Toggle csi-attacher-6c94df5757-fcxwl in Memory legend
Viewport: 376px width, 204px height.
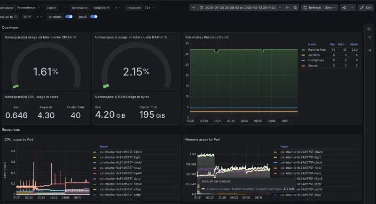301,168
